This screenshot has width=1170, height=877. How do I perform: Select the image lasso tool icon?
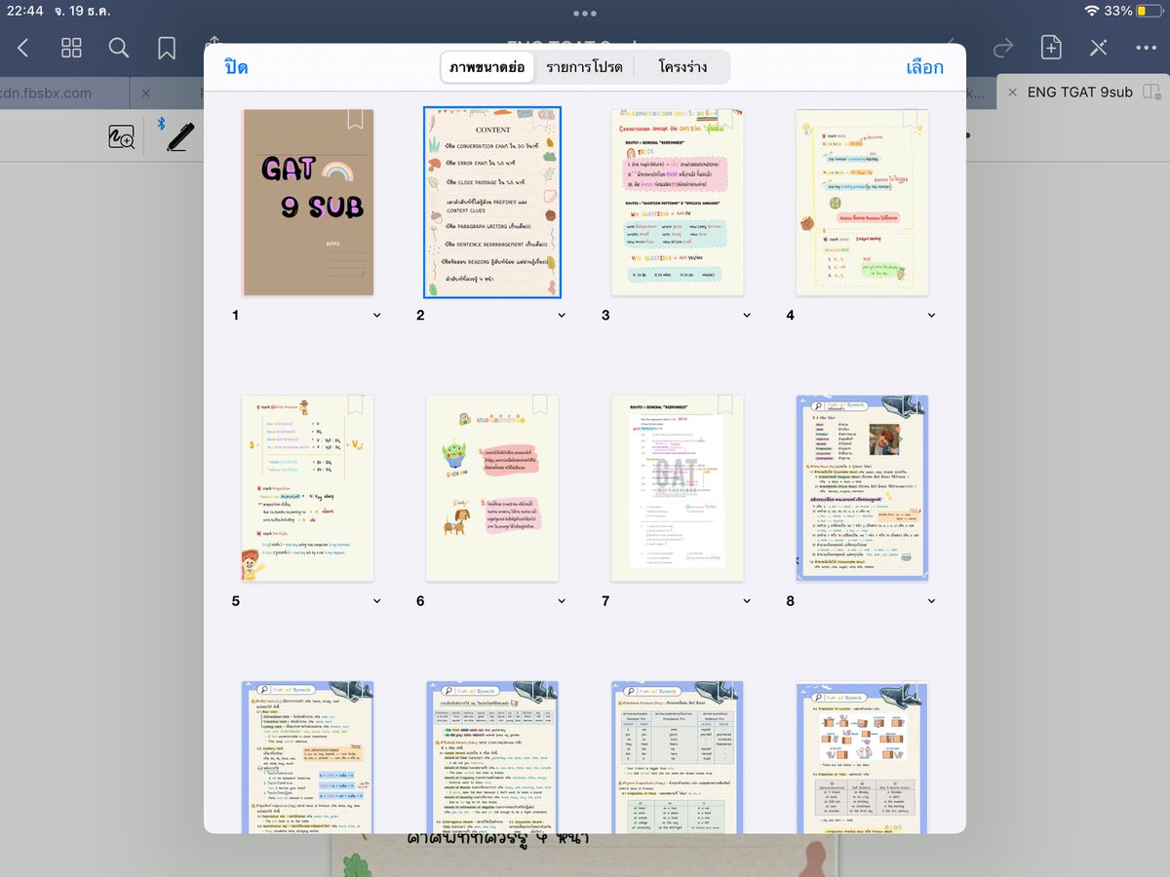(121, 138)
